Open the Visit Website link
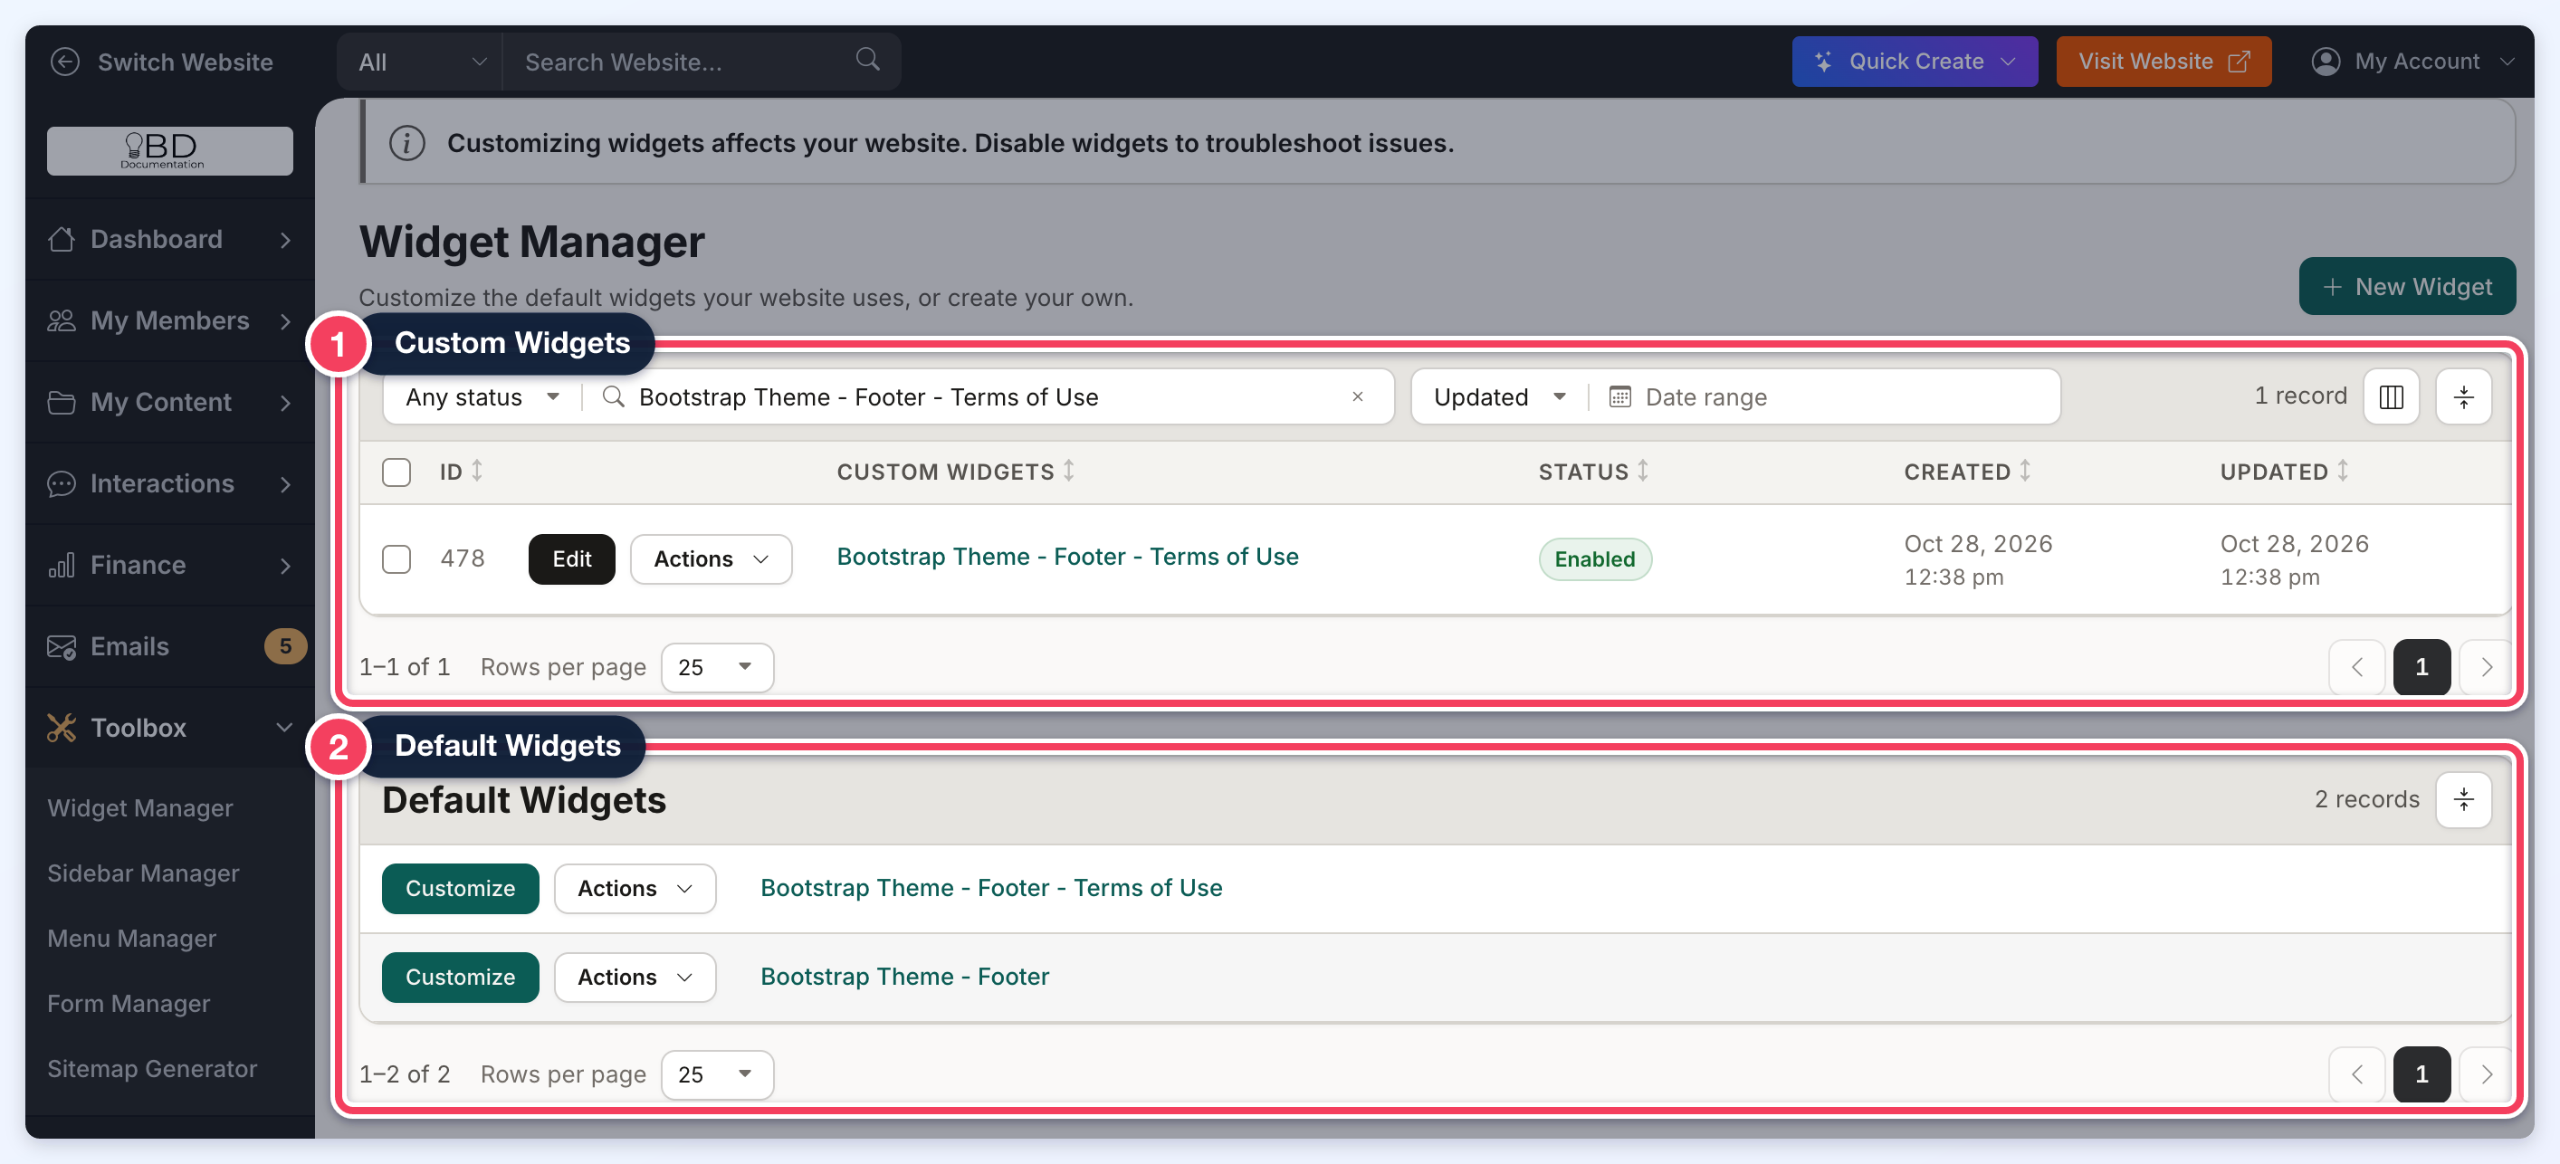The image size is (2560, 1164). click(x=2163, y=62)
